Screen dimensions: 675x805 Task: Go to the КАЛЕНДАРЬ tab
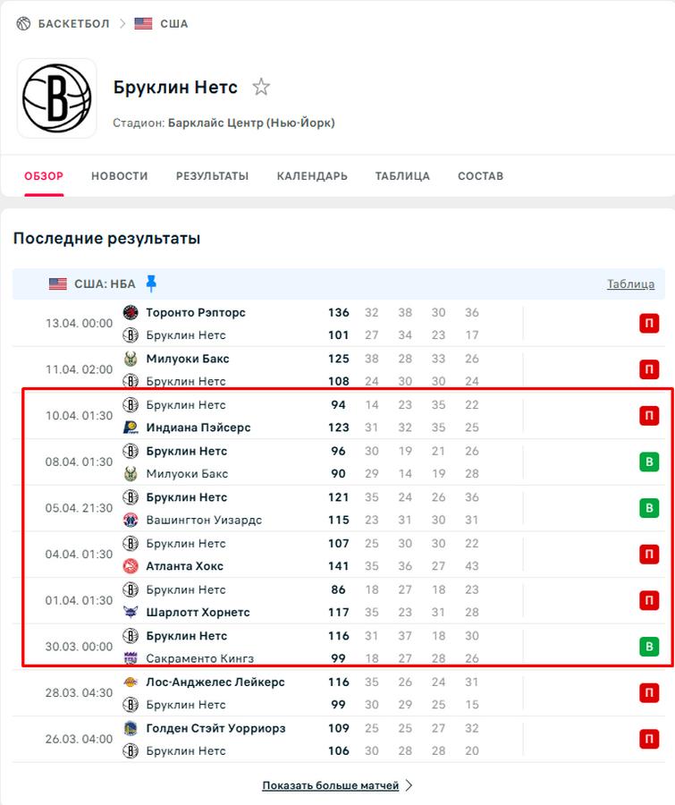point(312,176)
